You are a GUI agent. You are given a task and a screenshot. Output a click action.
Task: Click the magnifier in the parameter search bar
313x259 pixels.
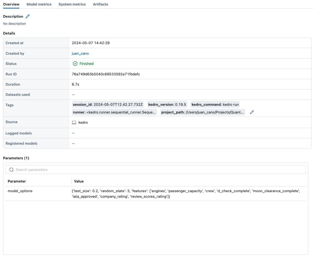[x=11, y=169]
